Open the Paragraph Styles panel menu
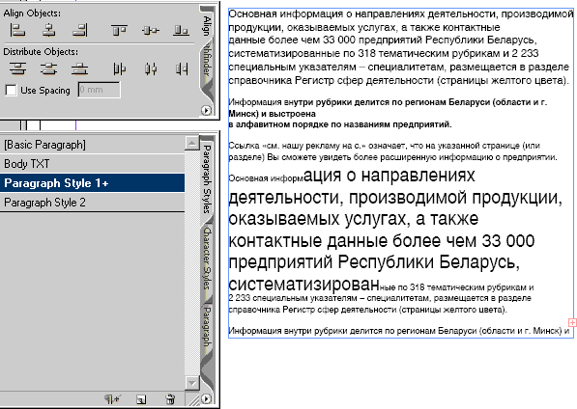 click(206, 398)
